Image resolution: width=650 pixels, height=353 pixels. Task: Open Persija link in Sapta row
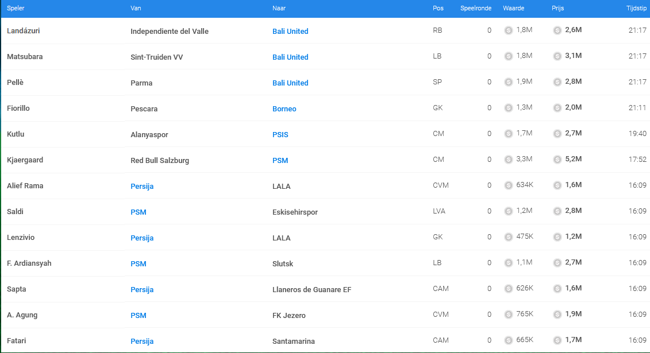[142, 290]
